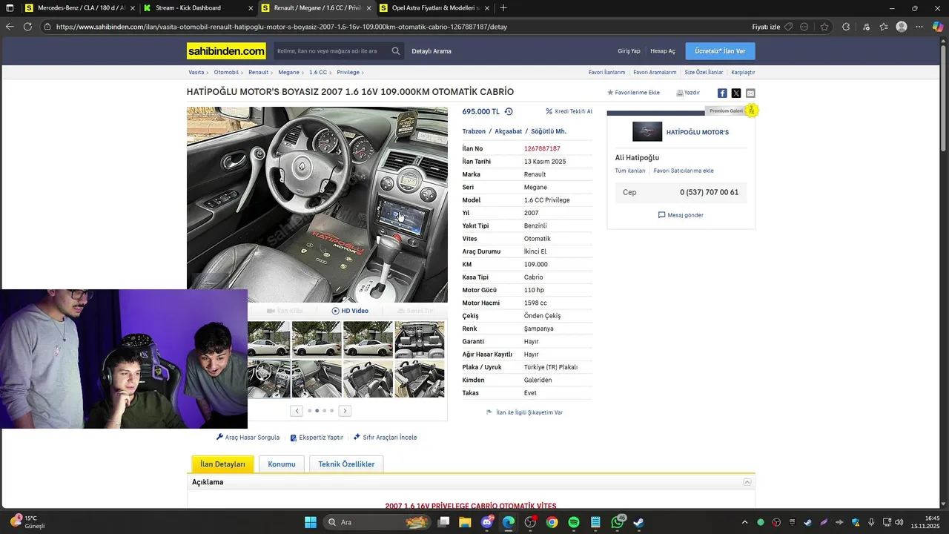The height and width of the screenshot is (534, 949).
Task: Switch to Mercedes-Benz CLA browser tab
Action: [80, 8]
